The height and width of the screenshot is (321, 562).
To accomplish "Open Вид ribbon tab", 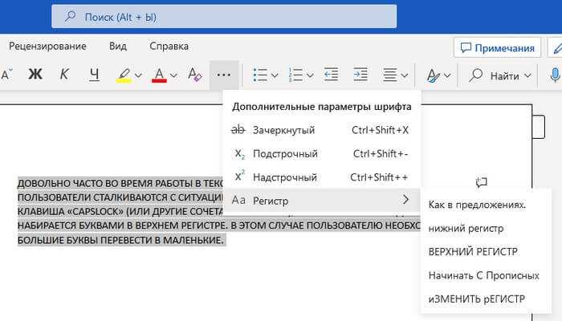I will [x=118, y=47].
